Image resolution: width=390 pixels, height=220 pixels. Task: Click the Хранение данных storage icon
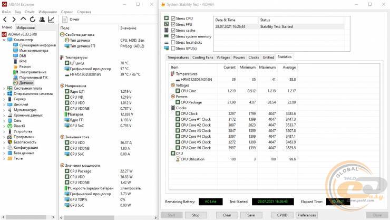click(9, 115)
